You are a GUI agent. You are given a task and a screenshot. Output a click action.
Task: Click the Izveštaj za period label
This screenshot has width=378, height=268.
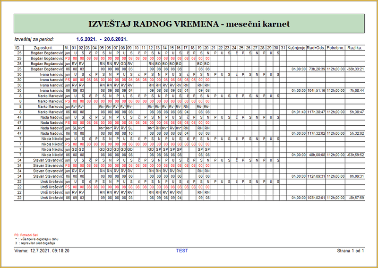tap(34, 39)
